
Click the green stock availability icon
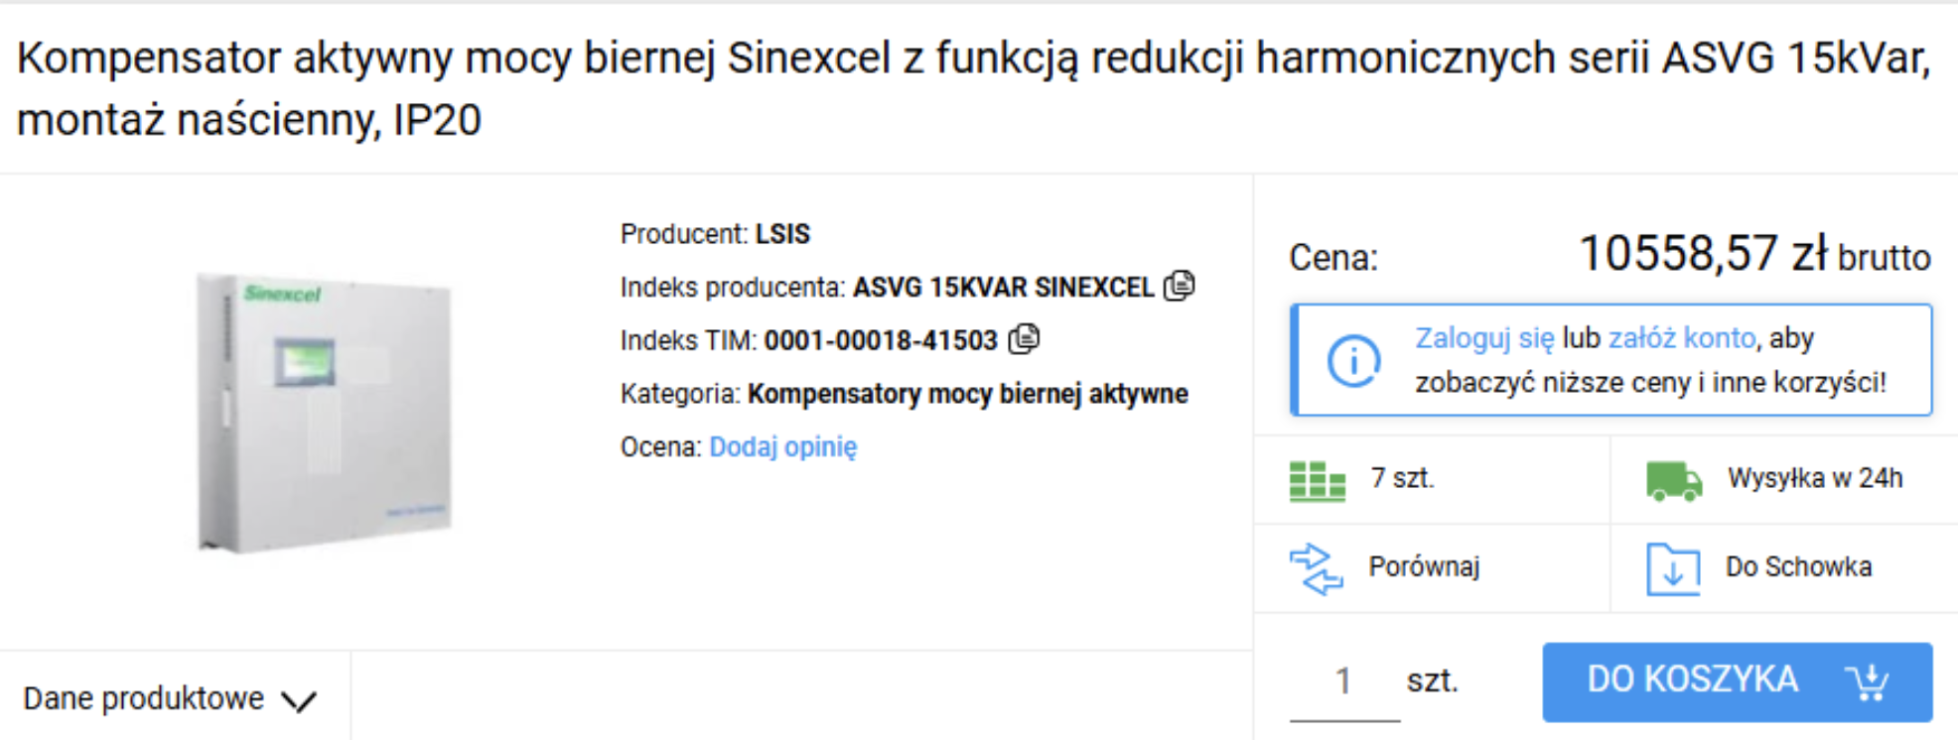[1317, 481]
